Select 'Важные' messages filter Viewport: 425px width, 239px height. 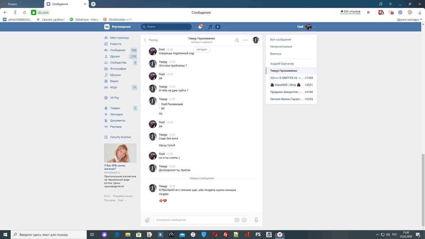(276, 54)
